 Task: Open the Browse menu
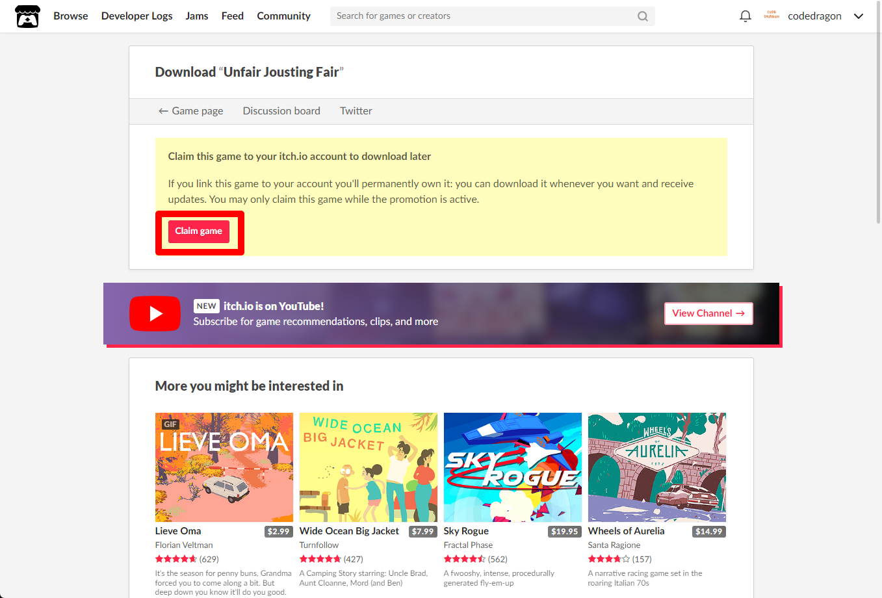coord(71,16)
